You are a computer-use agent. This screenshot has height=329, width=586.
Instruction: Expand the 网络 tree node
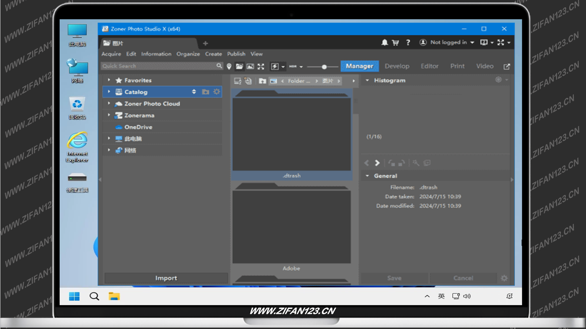point(109,150)
